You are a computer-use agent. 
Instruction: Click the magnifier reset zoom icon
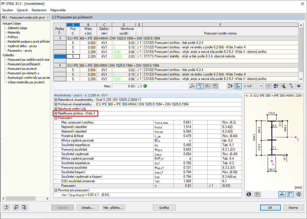(x=299, y=194)
